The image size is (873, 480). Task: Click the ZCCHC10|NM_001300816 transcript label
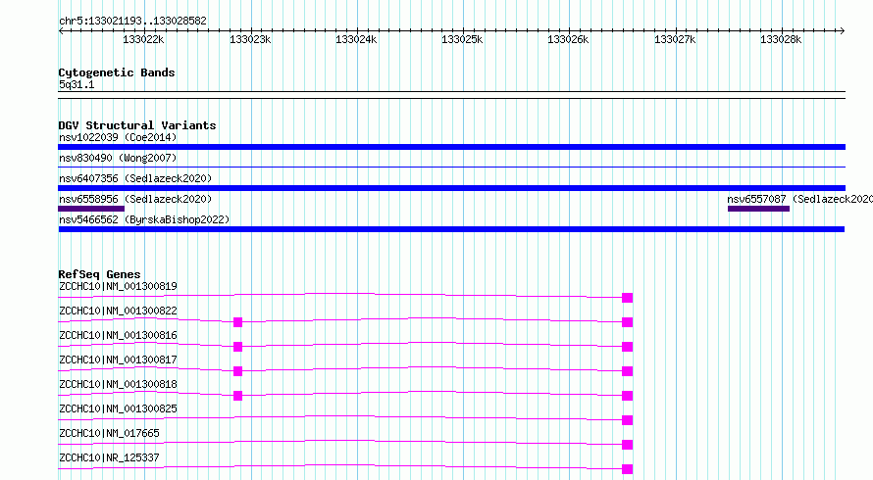tap(118, 335)
